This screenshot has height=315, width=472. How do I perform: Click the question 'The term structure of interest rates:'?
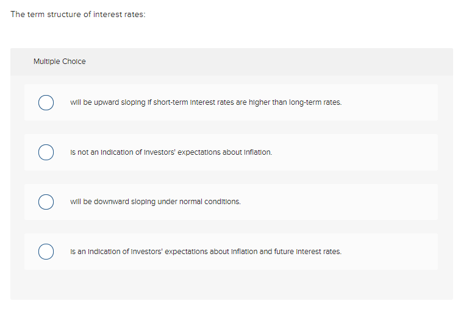point(78,15)
